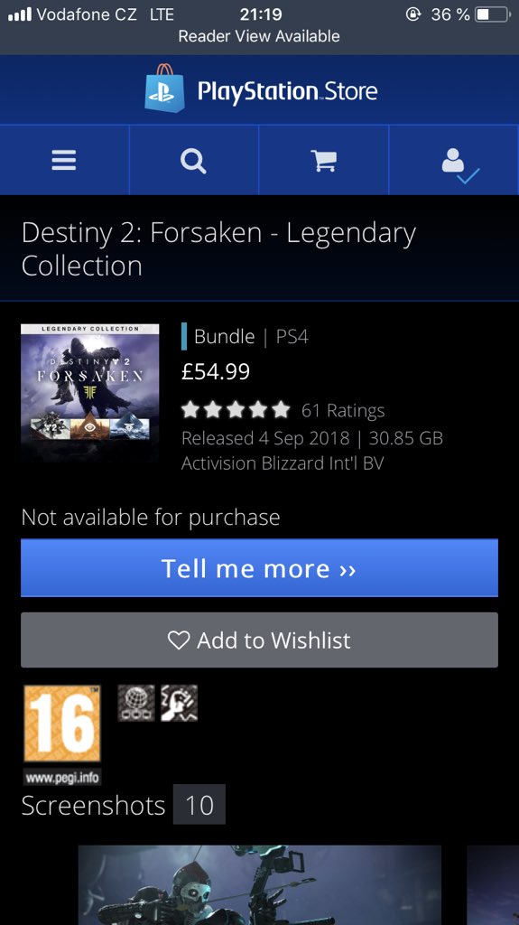Tap the Reader View Available text
The width and height of the screenshot is (519, 925).
259,36
